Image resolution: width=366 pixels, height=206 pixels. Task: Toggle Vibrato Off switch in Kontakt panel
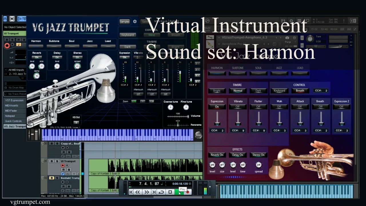[238, 107]
